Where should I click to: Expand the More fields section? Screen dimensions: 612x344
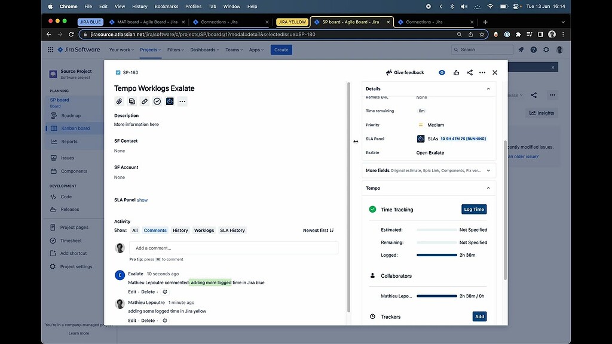[x=487, y=170]
